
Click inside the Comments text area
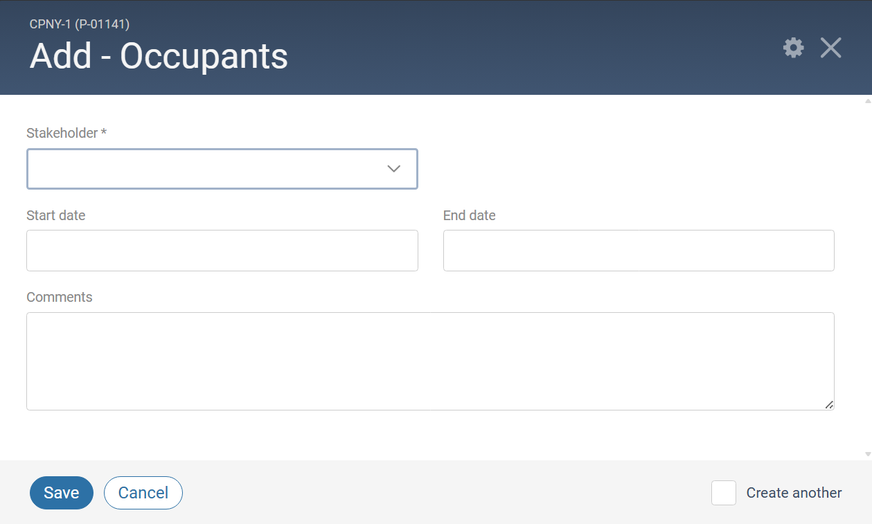pyautogui.click(x=430, y=361)
